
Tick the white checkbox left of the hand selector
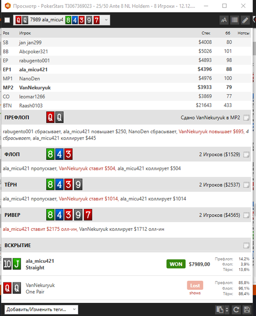[7, 20]
